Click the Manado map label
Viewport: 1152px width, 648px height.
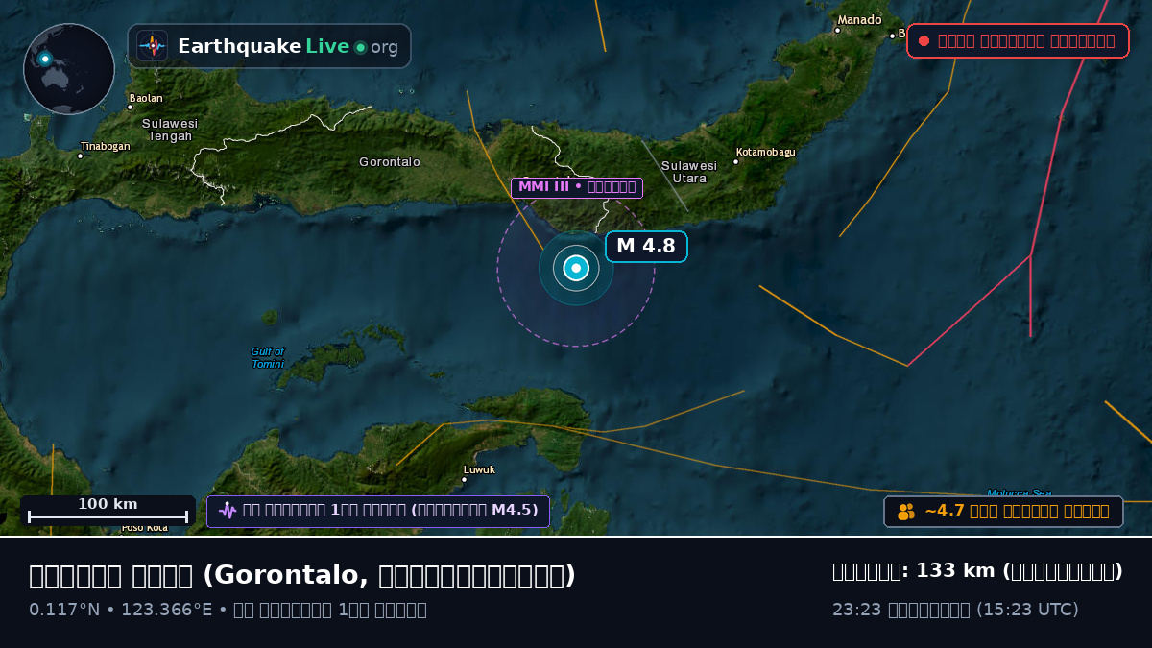pos(860,20)
